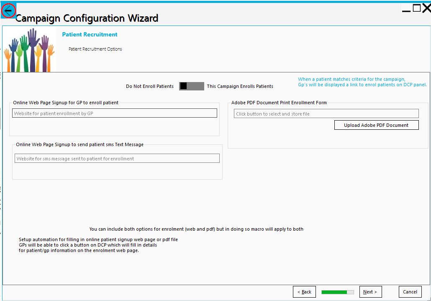Viewport: 431px width, 301px height.
Task: Cancel the campaign wizard
Action: tap(410, 292)
